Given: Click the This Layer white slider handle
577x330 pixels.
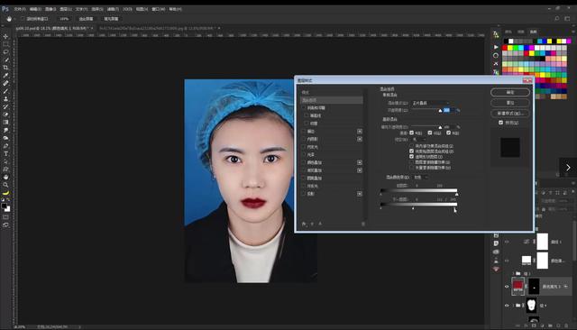Looking at the screenshot, I should [x=457, y=194].
